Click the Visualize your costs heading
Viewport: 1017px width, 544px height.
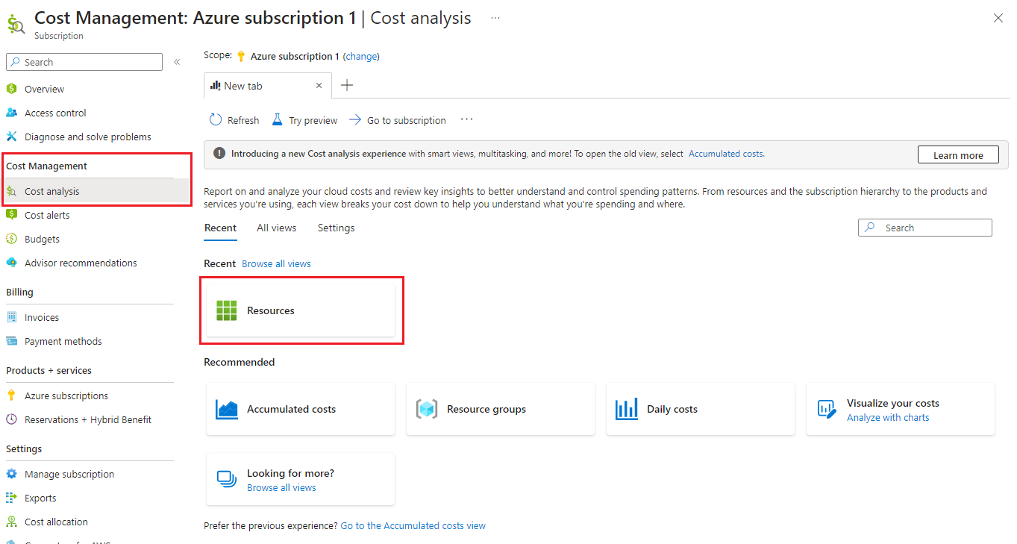(x=893, y=403)
